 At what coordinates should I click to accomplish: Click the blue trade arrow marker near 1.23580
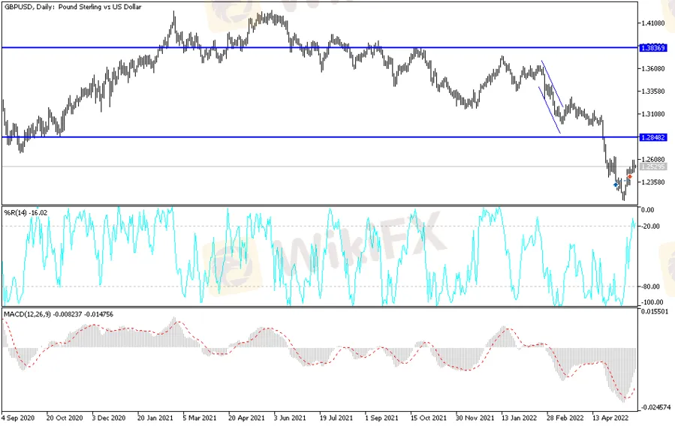pos(616,184)
